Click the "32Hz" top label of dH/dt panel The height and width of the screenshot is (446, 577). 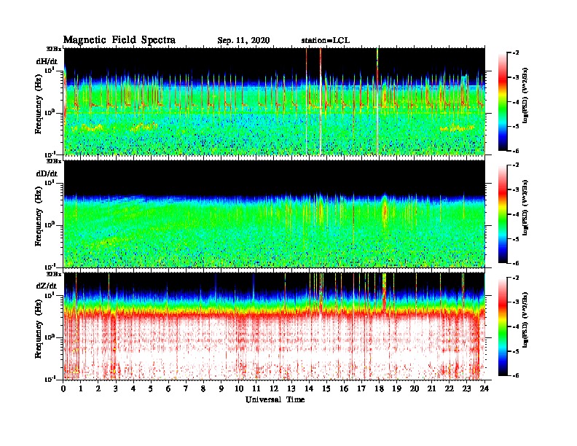tap(54, 48)
